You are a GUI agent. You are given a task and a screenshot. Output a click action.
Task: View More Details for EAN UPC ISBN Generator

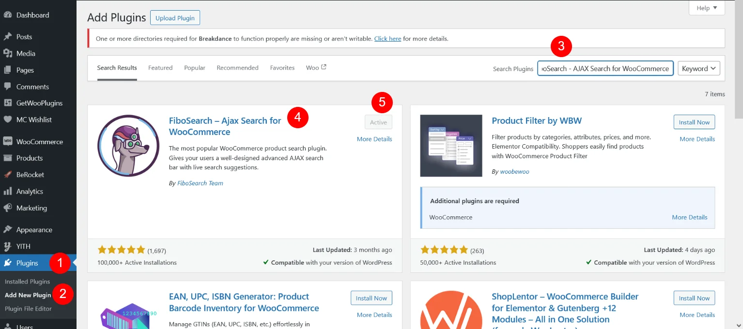(374, 314)
